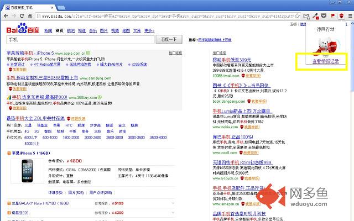
Task: Open the mail checker extension icon
Action: pos(306,16)
